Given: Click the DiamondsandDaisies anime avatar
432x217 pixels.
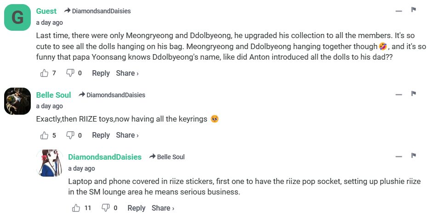Looking at the screenshot, I should pyautogui.click(x=49, y=163).
